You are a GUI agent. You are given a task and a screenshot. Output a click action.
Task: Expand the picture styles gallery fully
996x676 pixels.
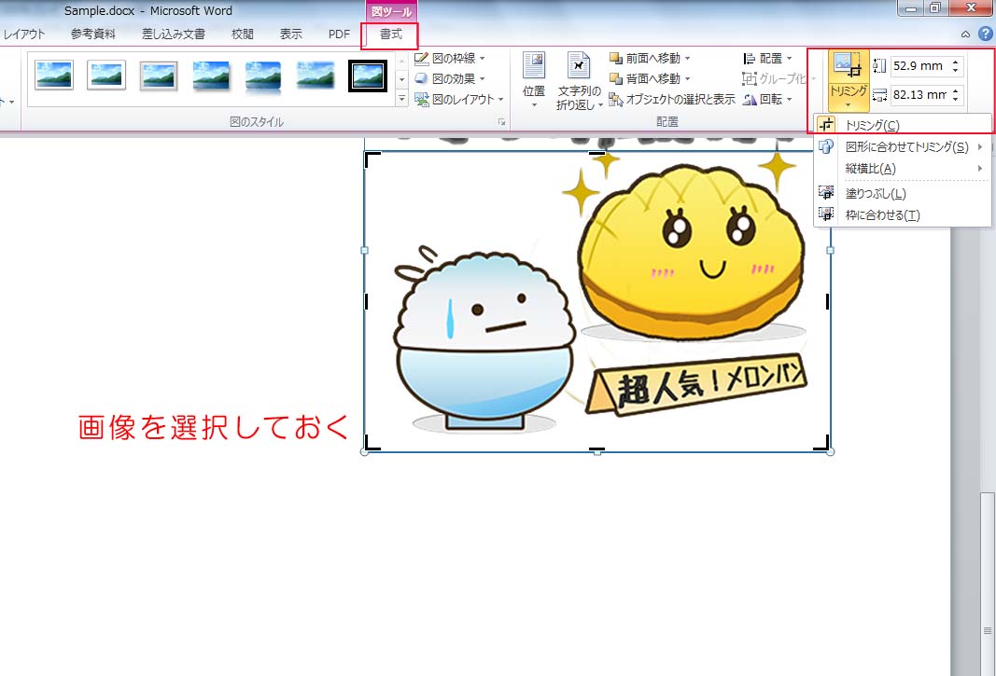(x=401, y=99)
